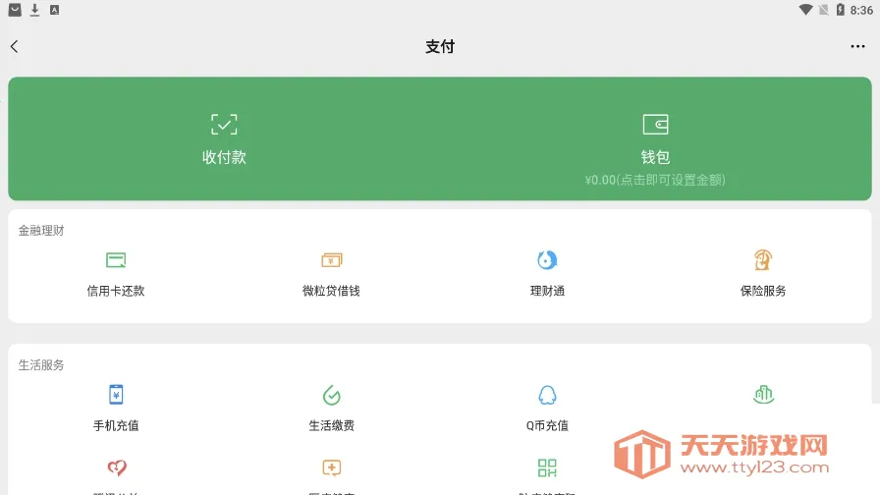Select 保险服务 label
Image resolution: width=880 pixels, height=495 pixels.
pyautogui.click(x=763, y=291)
